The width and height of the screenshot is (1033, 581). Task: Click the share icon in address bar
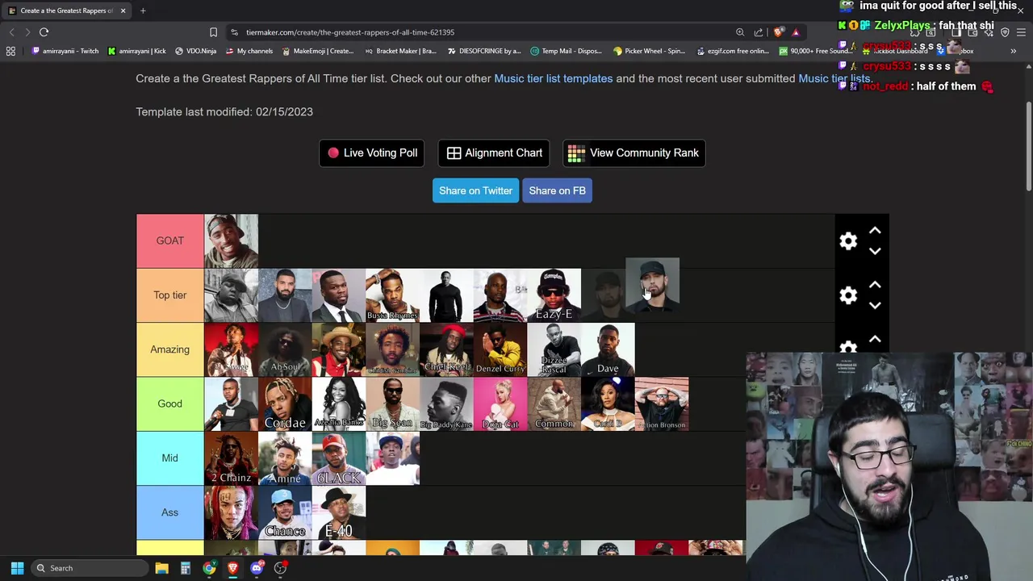[x=759, y=32]
